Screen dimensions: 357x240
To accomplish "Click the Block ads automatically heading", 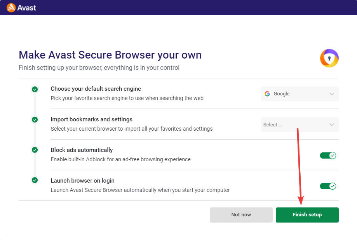I will tap(82, 150).
